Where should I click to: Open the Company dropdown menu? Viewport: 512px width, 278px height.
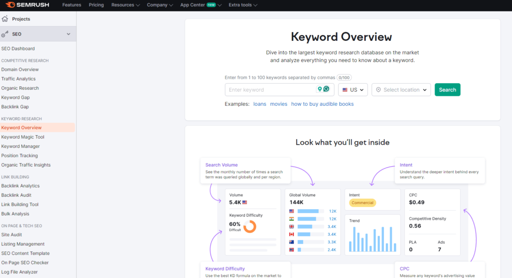click(x=159, y=5)
